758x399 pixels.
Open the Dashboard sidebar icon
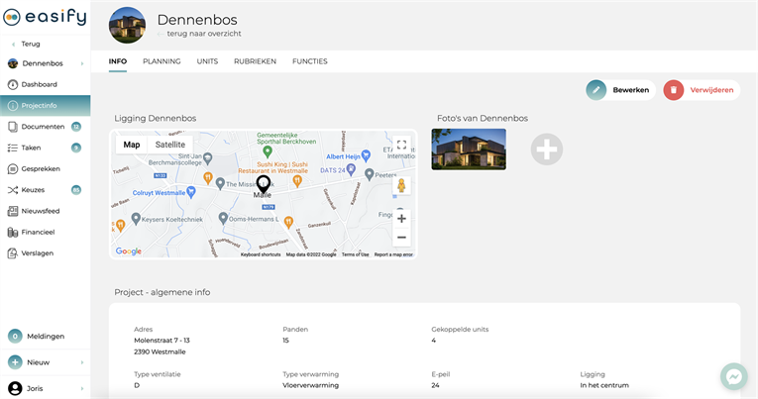click(13, 84)
